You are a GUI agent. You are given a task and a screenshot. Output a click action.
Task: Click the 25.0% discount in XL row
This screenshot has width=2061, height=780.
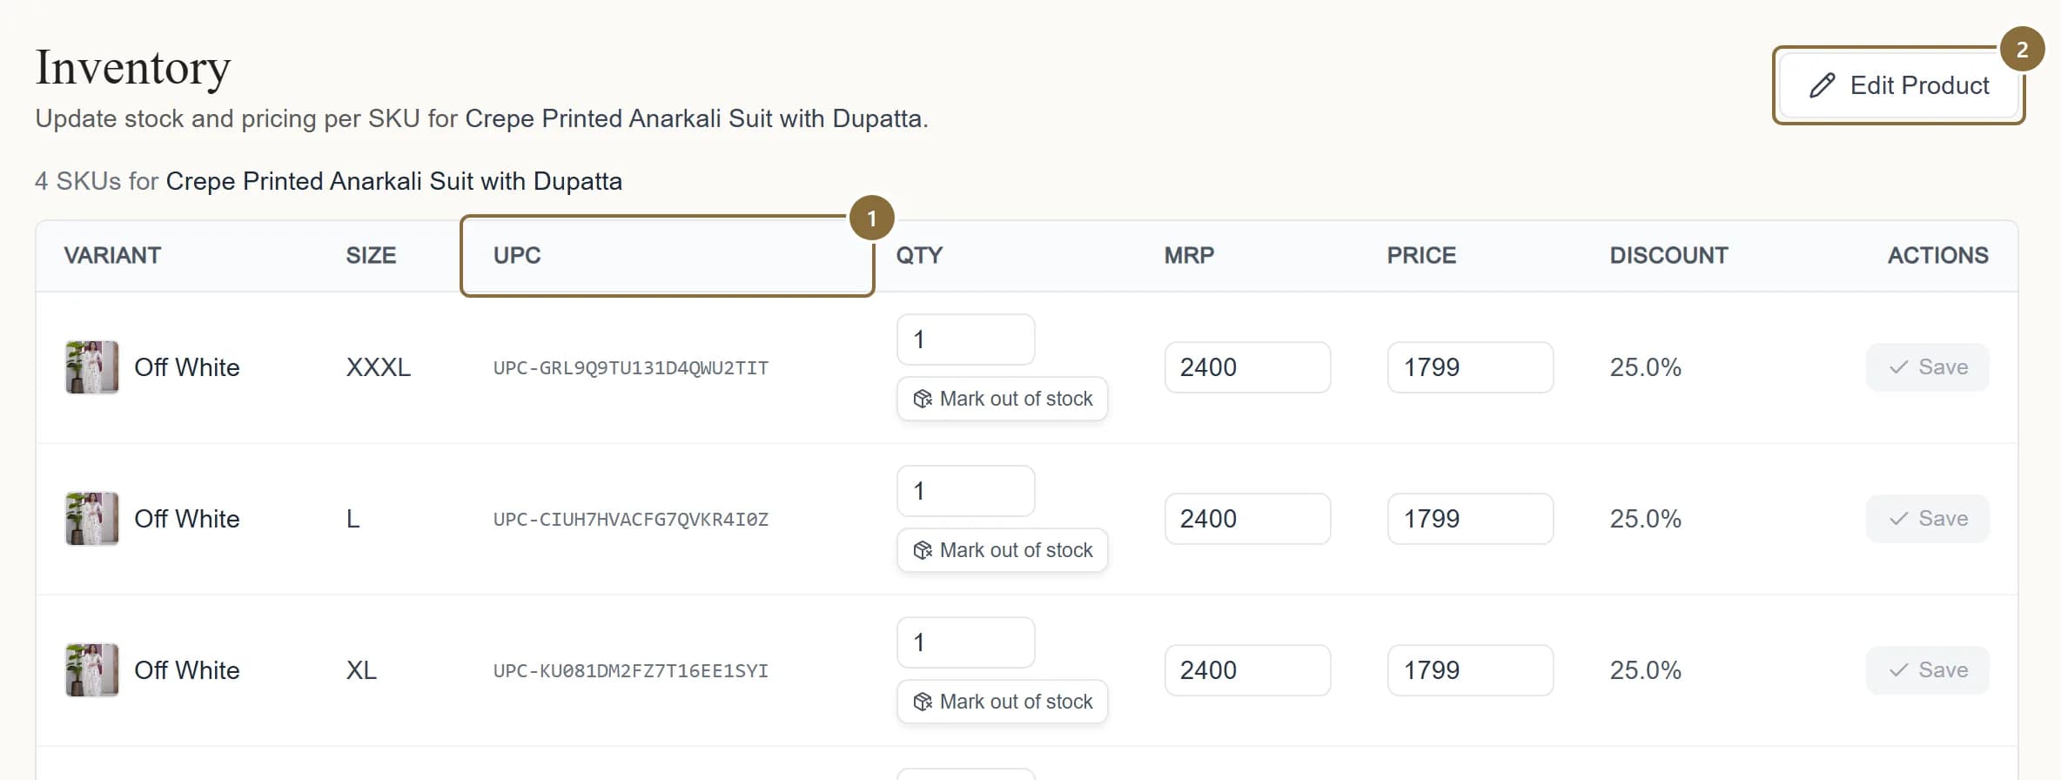pyautogui.click(x=1646, y=670)
